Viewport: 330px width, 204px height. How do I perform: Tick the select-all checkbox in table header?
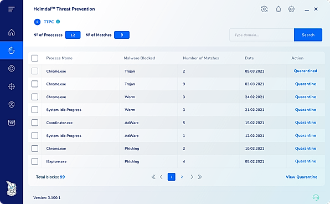(x=35, y=58)
